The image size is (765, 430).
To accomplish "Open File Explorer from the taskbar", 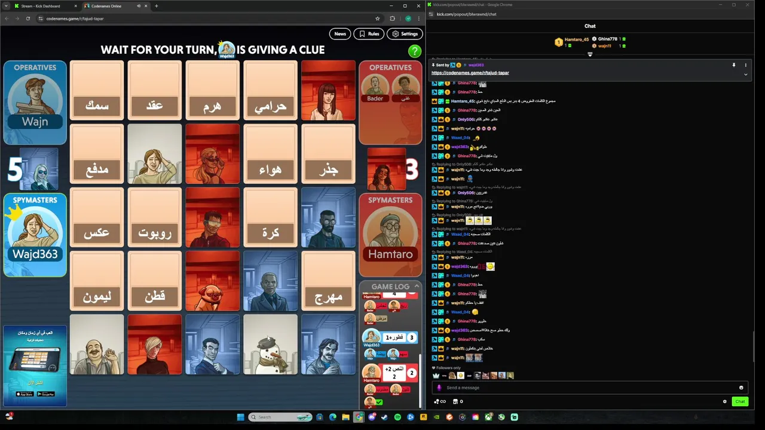I will [345, 417].
